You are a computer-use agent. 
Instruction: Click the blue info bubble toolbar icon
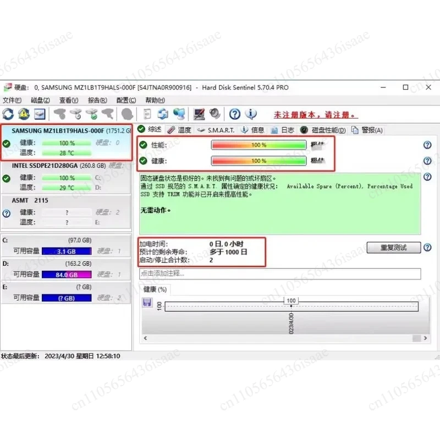251,114
